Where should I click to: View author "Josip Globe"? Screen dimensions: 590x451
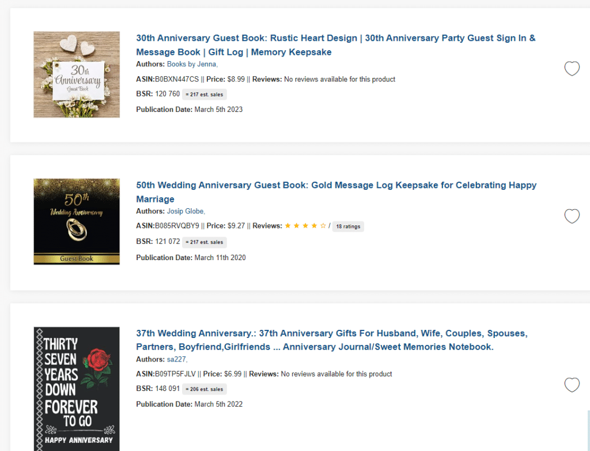point(185,211)
